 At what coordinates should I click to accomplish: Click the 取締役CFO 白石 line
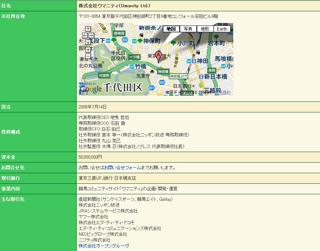[100, 129]
